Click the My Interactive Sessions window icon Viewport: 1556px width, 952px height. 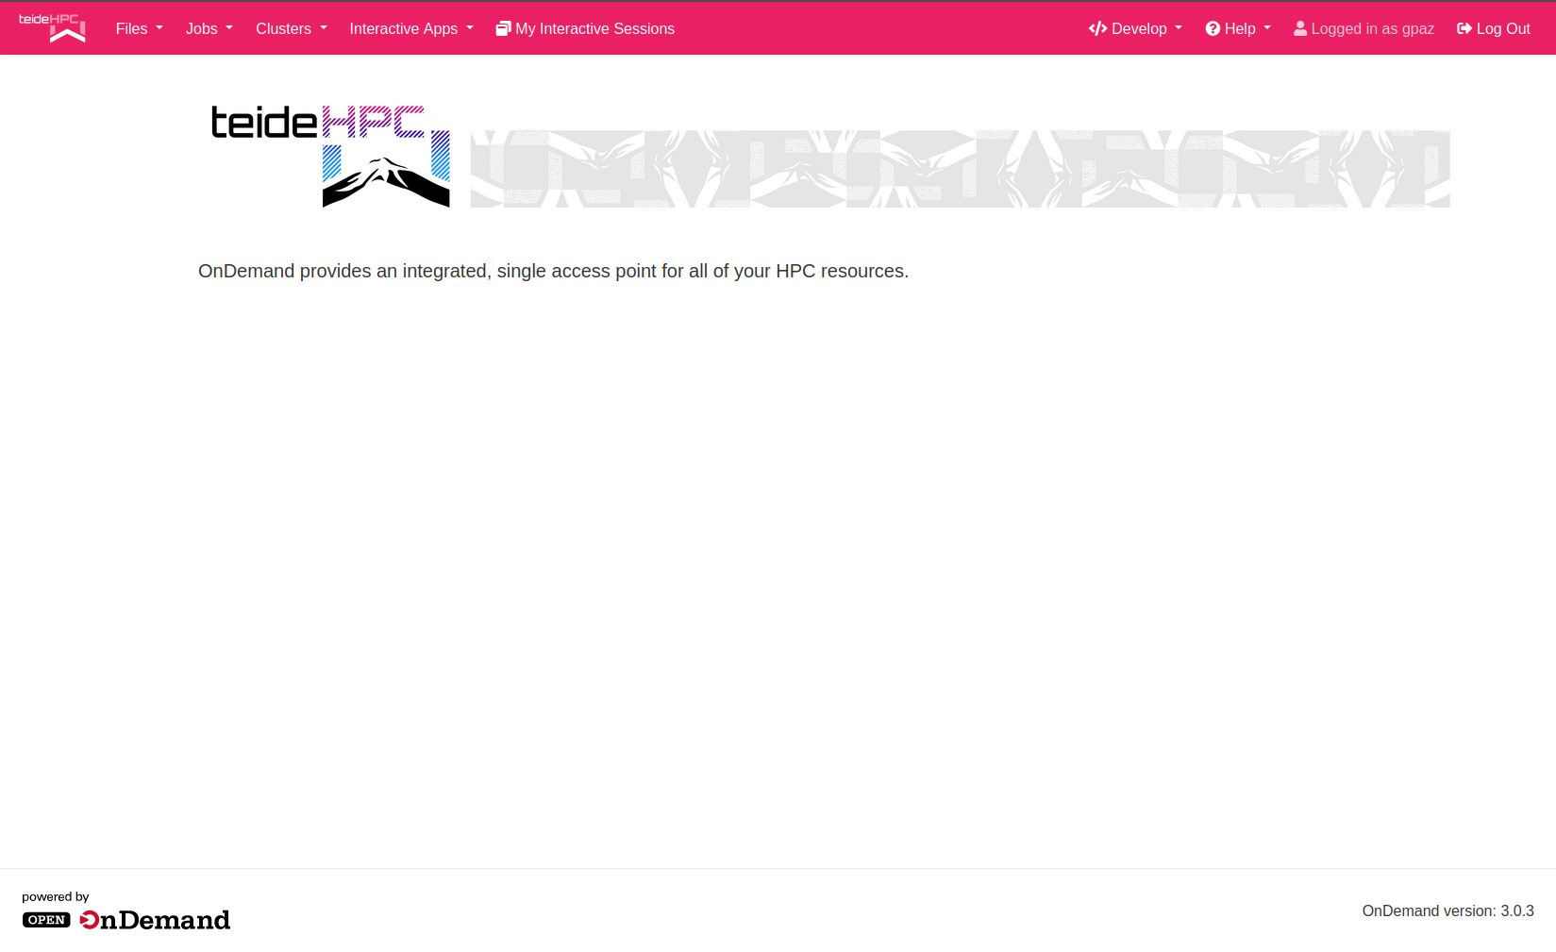(x=503, y=29)
